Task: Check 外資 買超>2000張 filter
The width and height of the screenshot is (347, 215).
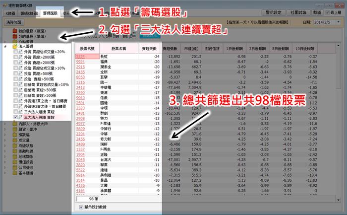Action: 15,57
